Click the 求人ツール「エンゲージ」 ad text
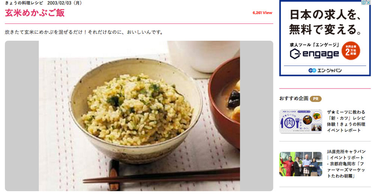This screenshot has height=194, width=375. 315,44
